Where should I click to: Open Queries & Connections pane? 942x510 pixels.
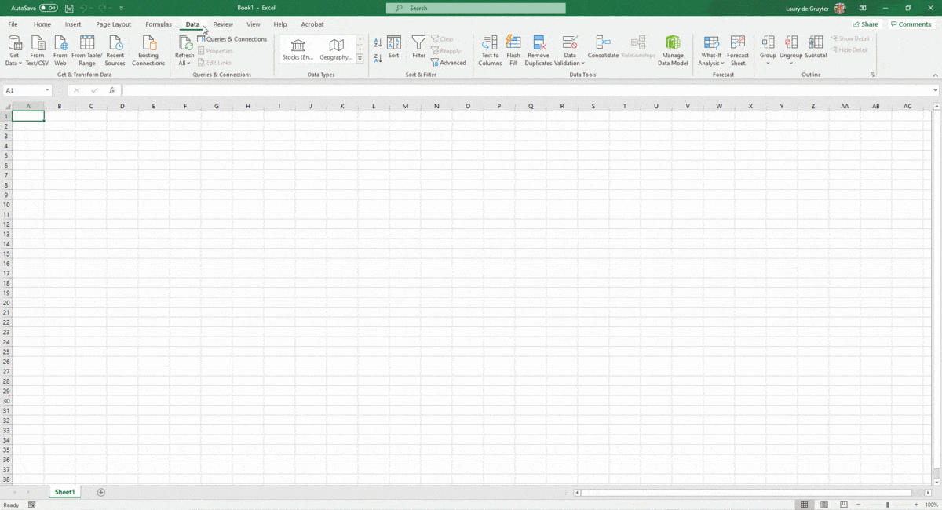[x=232, y=39]
